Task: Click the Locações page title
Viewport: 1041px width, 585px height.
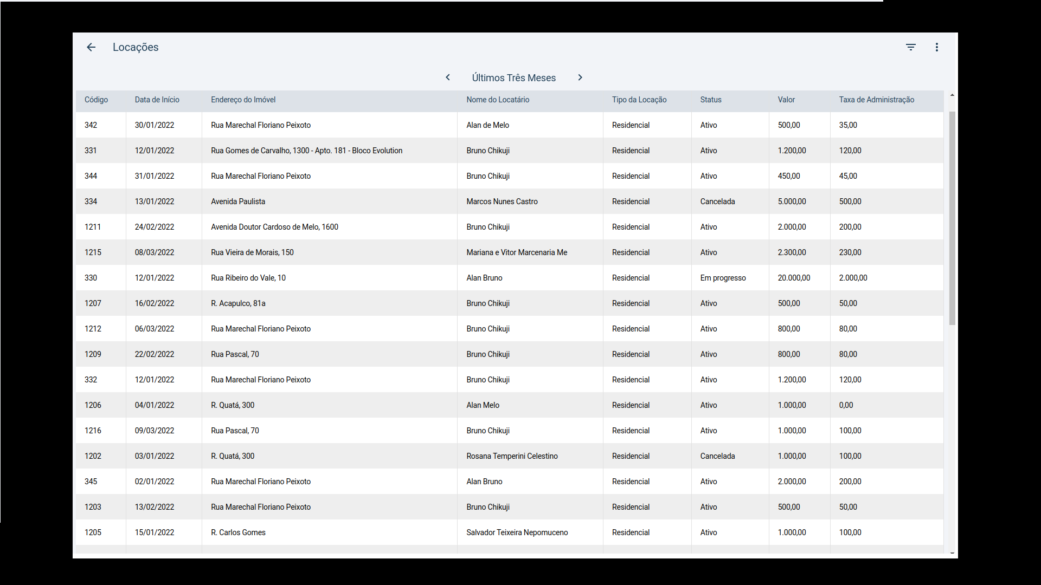Action: [136, 47]
